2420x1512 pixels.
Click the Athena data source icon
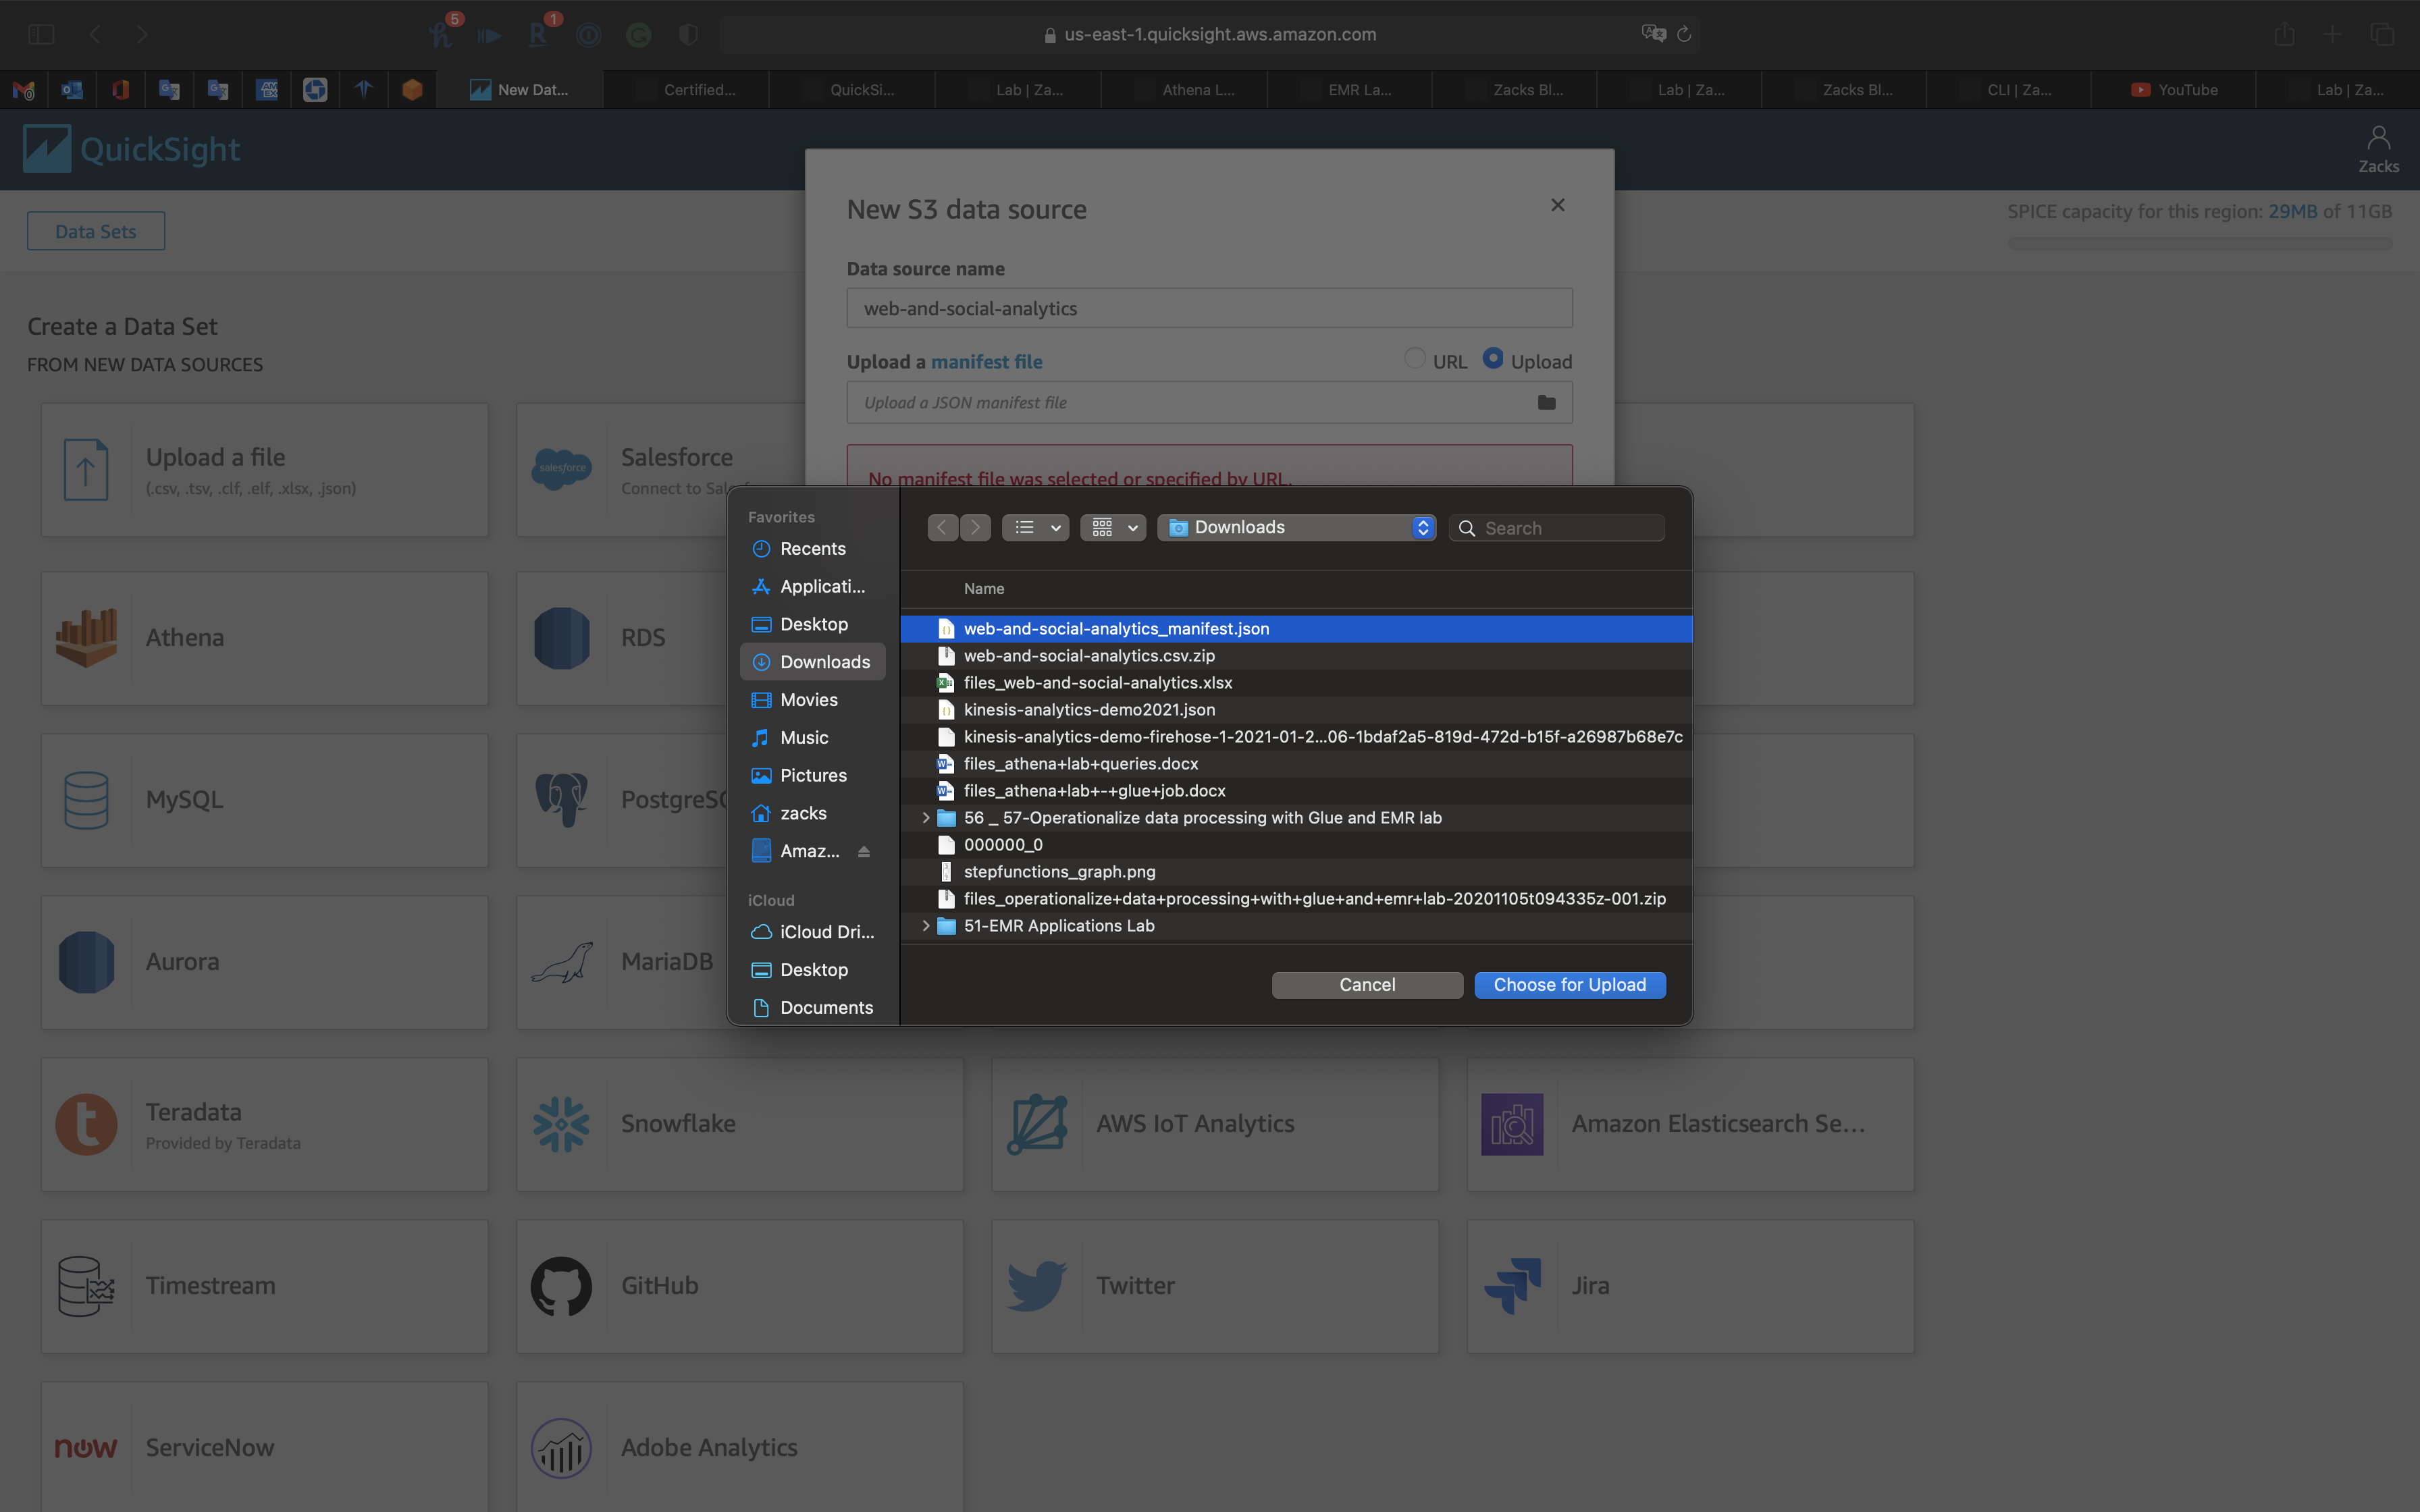pos(86,637)
